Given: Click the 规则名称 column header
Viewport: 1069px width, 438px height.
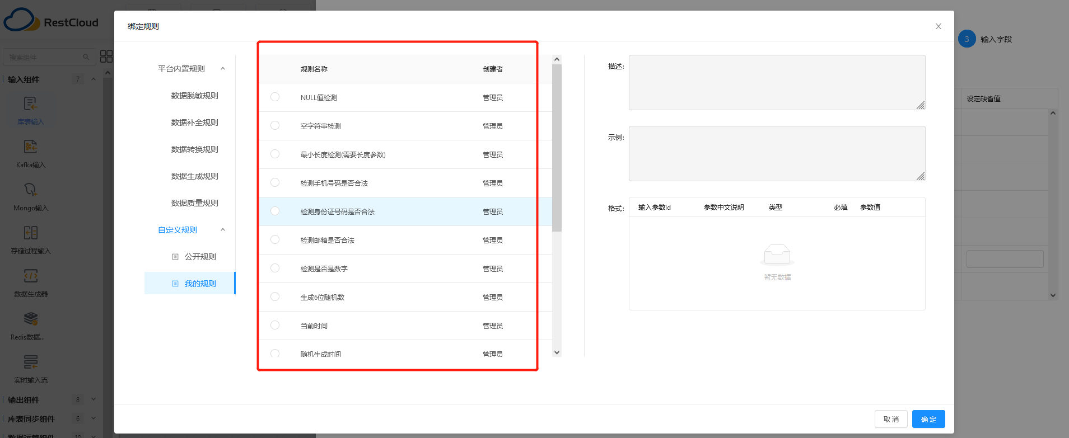Looking at the screenshot, I should [x=314, y=69].
